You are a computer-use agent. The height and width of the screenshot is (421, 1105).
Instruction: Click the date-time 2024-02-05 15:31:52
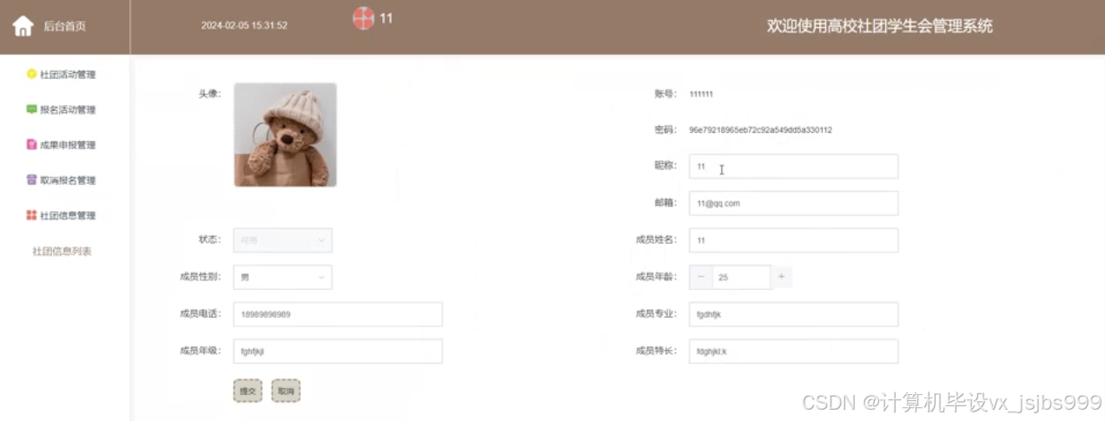coord(244,26)
